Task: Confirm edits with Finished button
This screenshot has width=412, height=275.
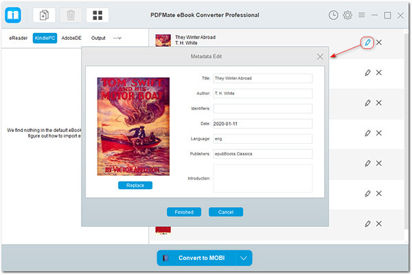Action: [184, 212]
